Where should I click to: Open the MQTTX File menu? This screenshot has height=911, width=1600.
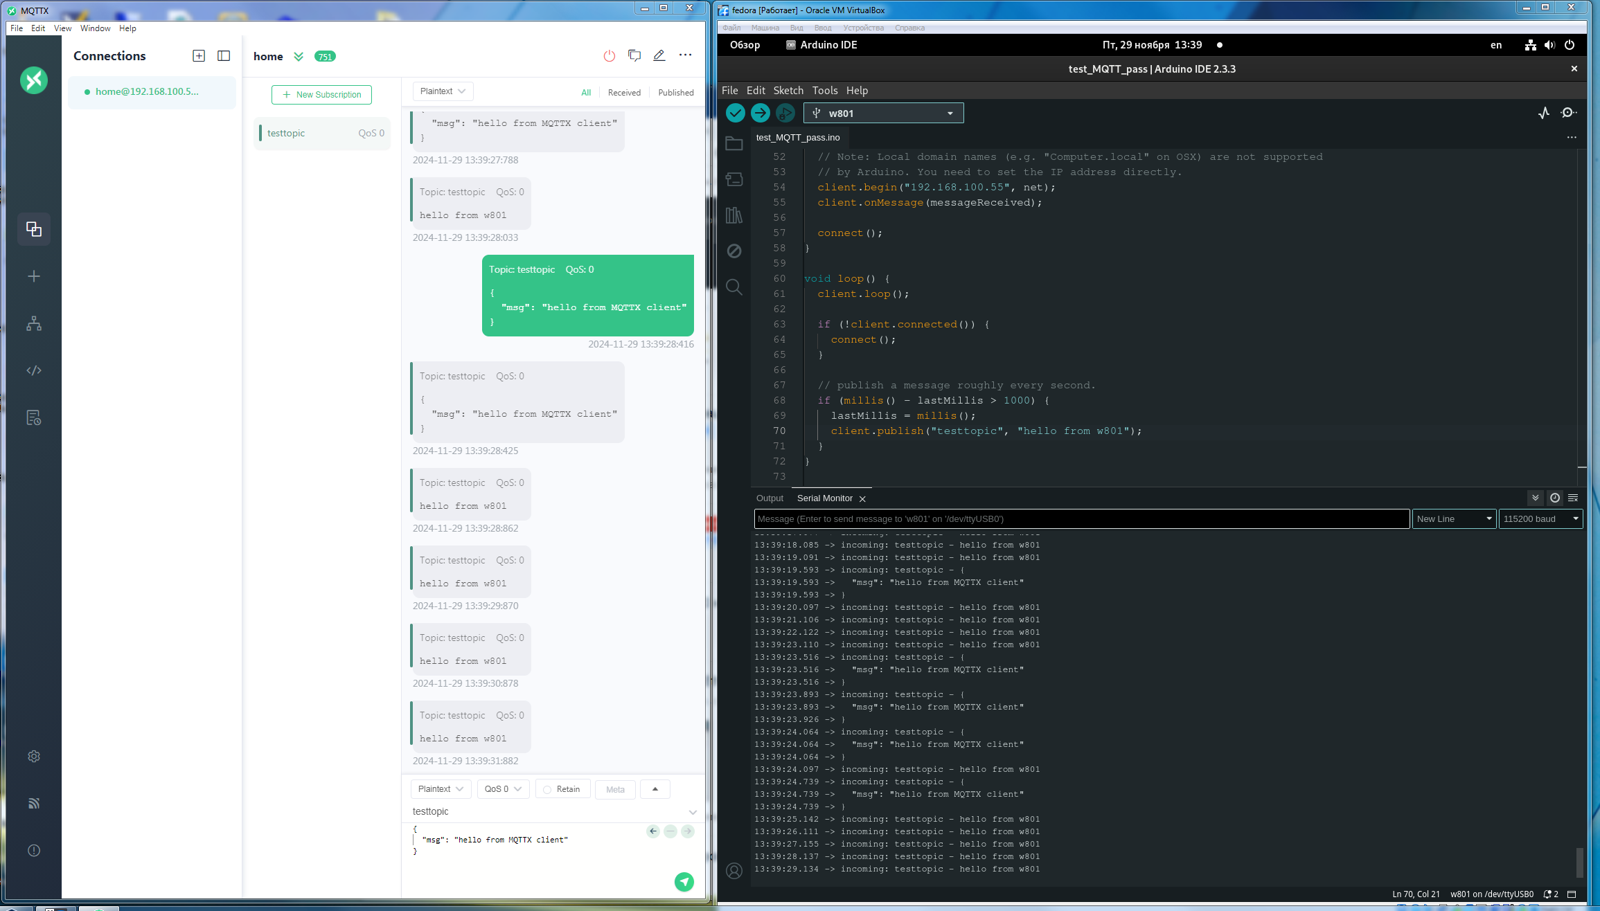point(17,28)
